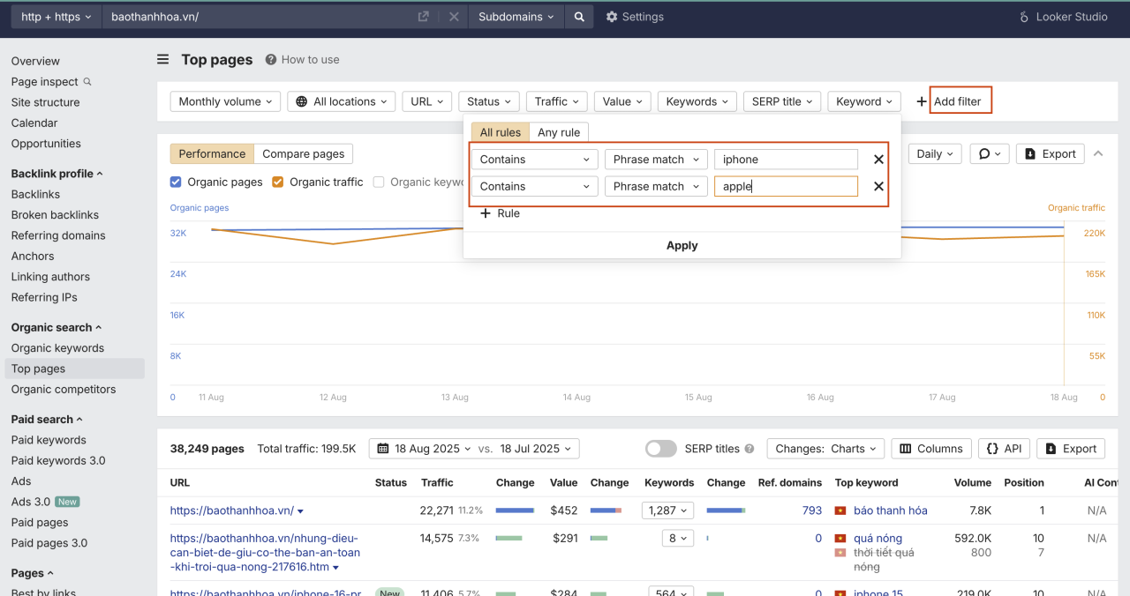
Task: Enable the SERP titles toggle
Action: pyautogui.click(x=661, y=449)
